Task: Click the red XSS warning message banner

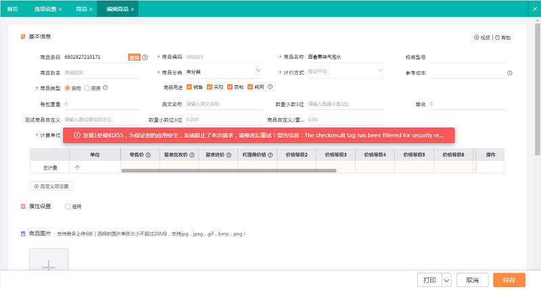Action: click(259, 135)
